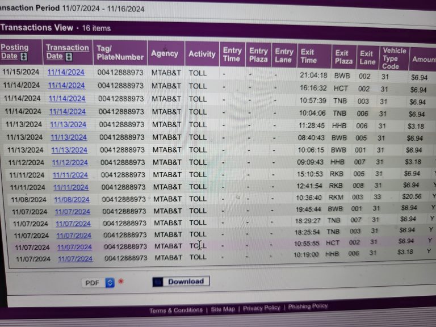Viewport: 436px width, 327px height.
Task: Open the 11/14/2024 transaction posted 11/15/2024
Action: click(x=66, y=72)
